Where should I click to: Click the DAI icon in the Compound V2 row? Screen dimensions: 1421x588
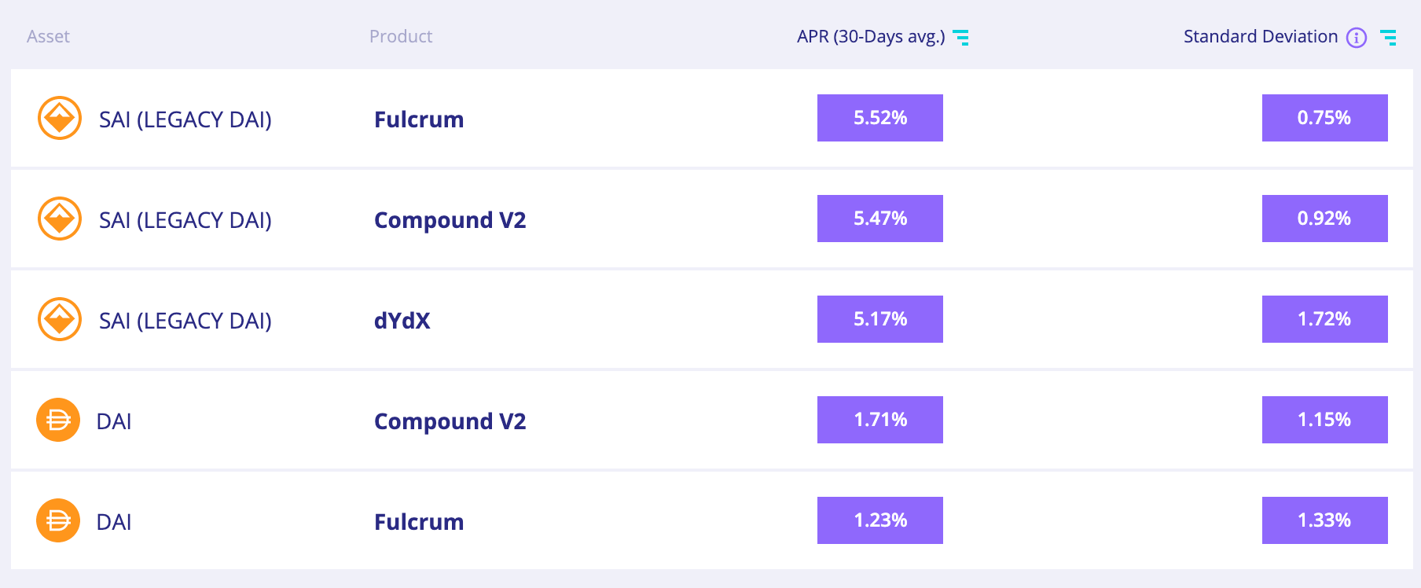58,420
